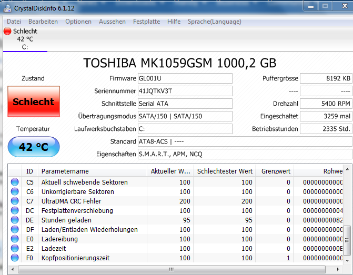This screenshot has width=353, height=275.
Task: Select the row Unkorrigierbare Sektoren
Action: tap(176, 191)
